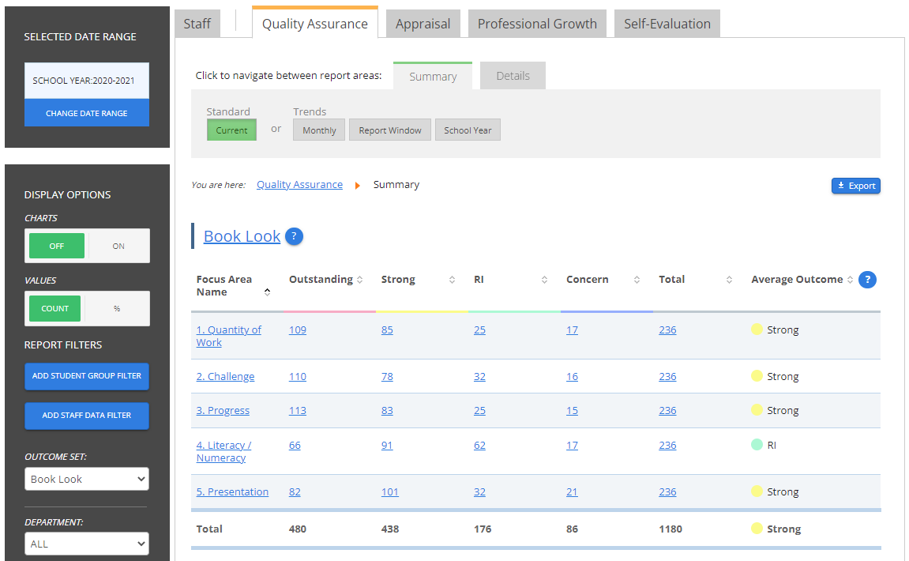Select the COUNT values toggle

point(55,308)
